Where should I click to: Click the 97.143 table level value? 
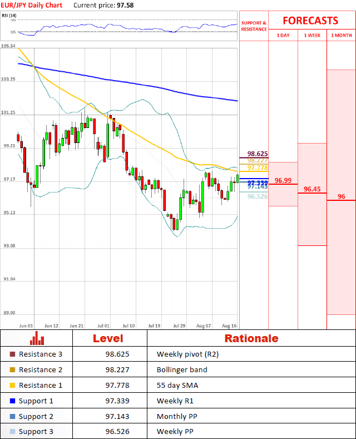pyautogui.click(x=117, y=416)
